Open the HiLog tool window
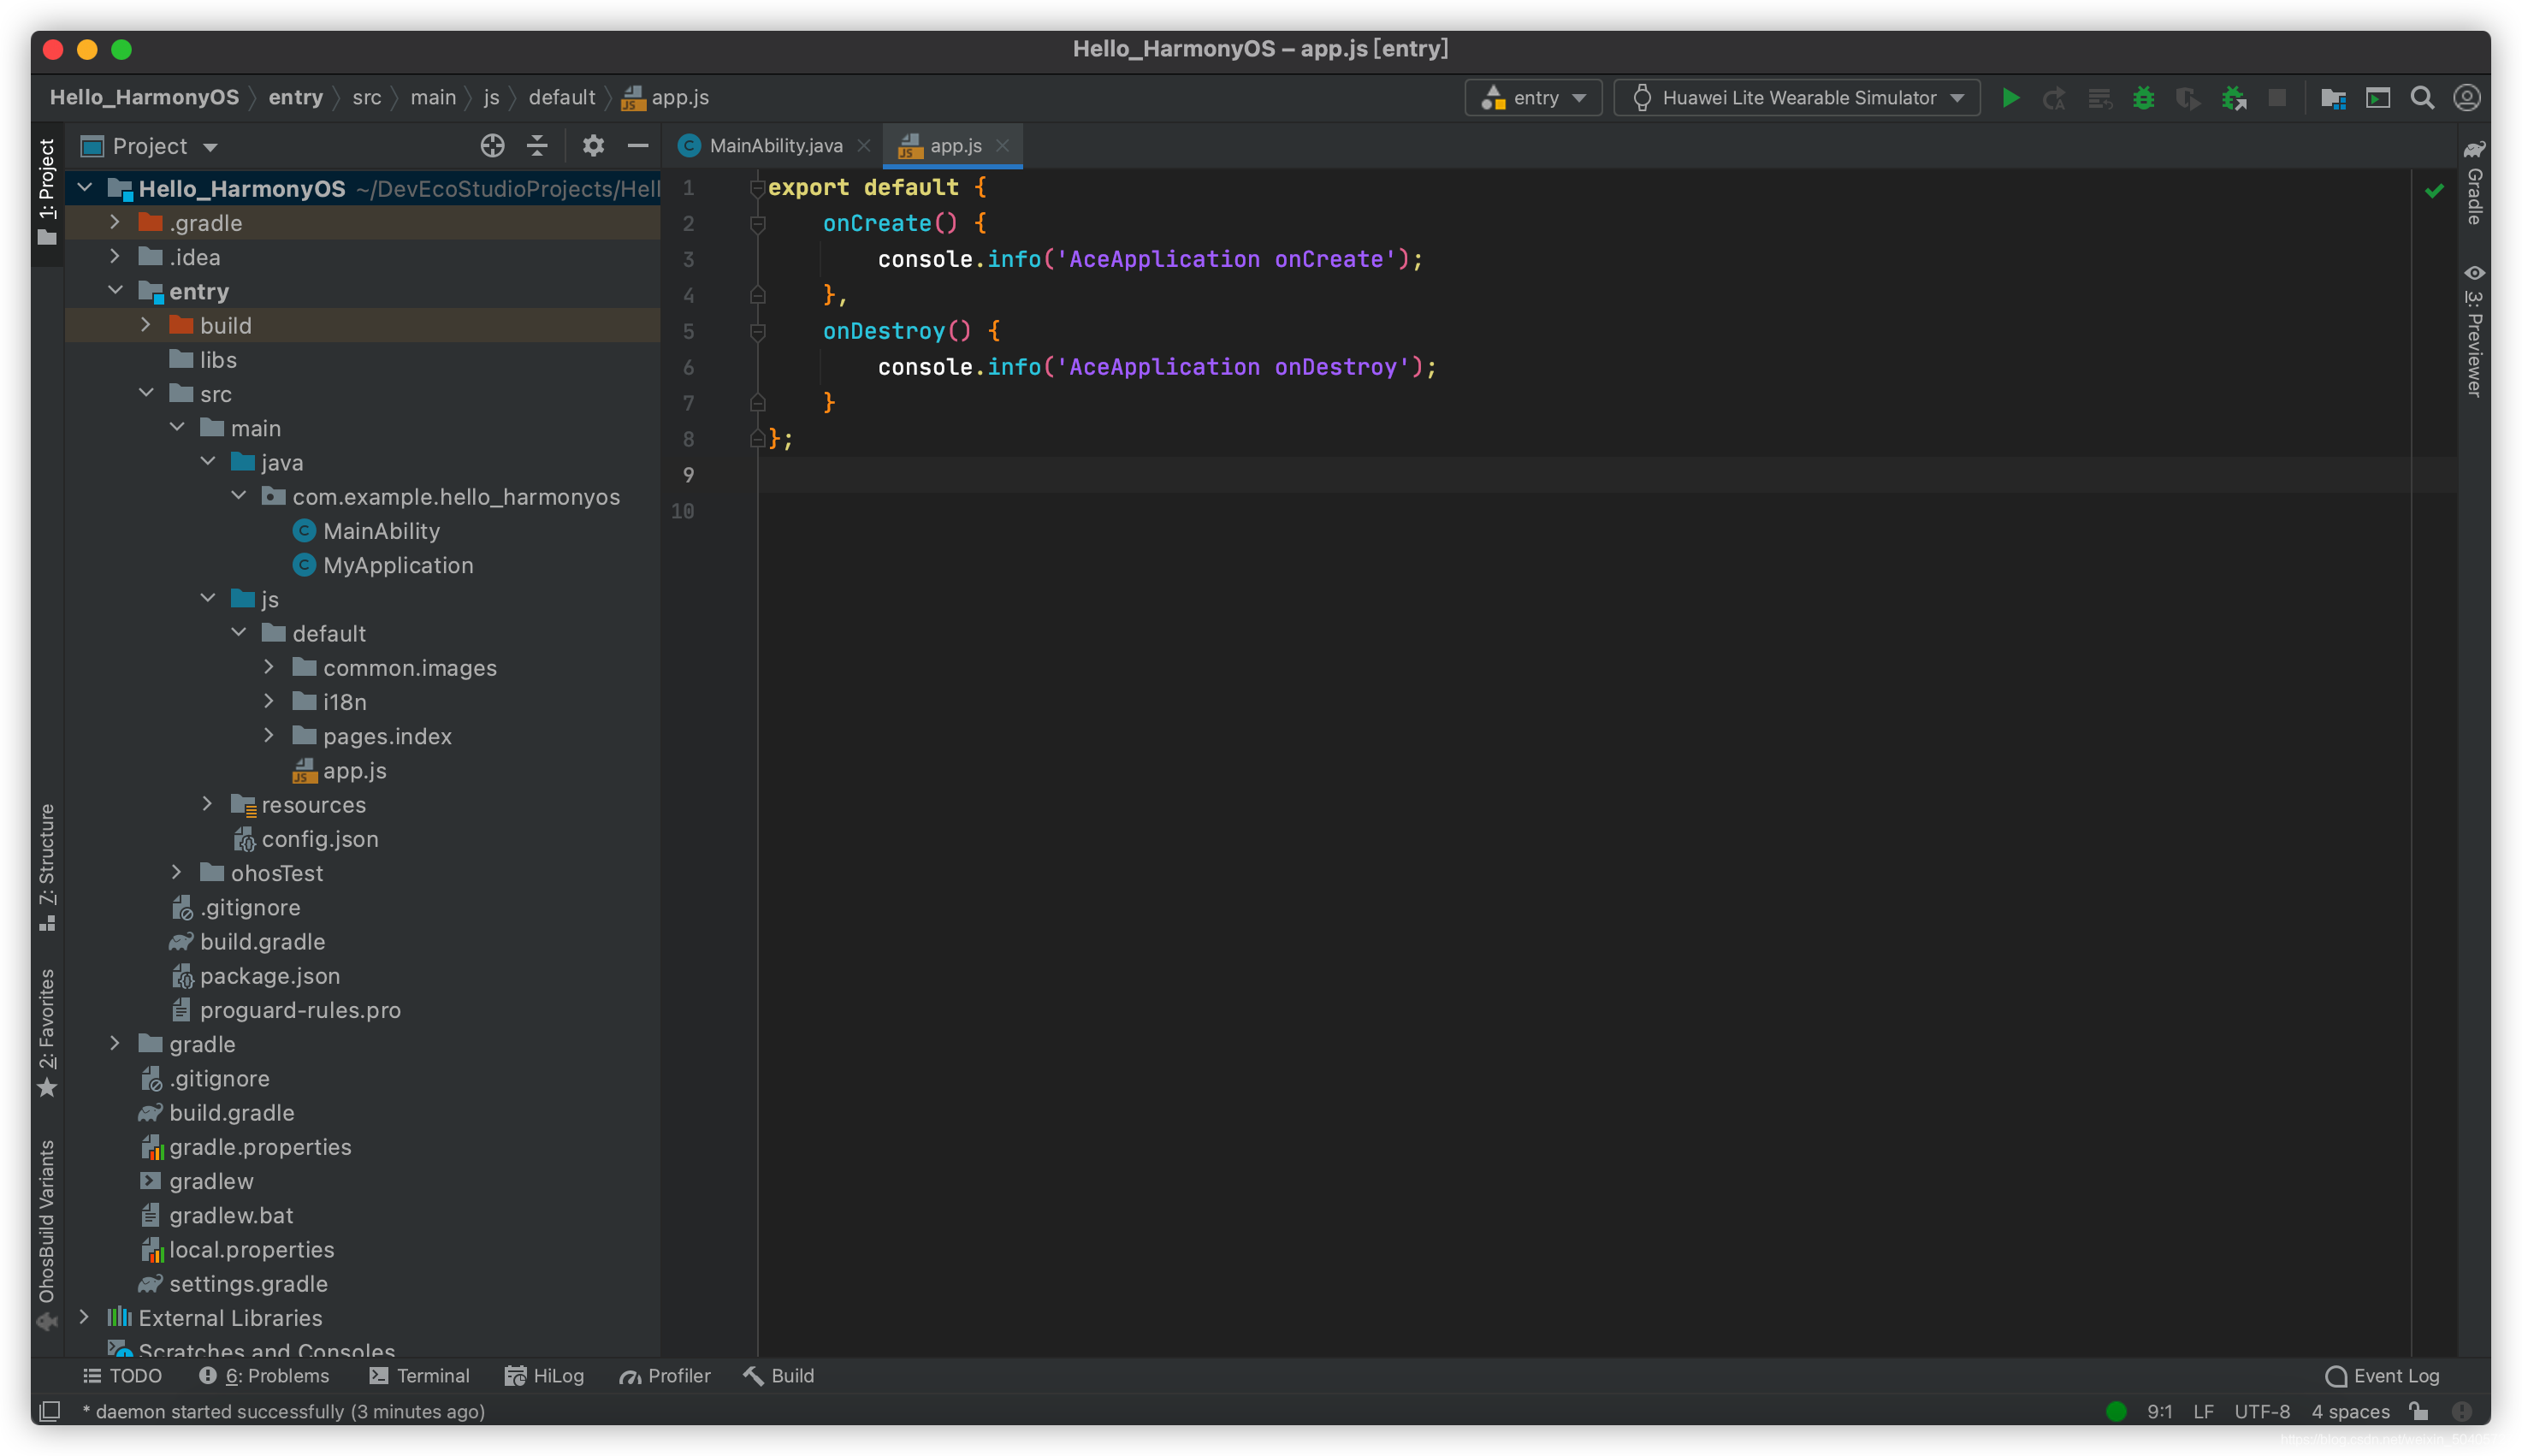 click(x=545, y=1375)
